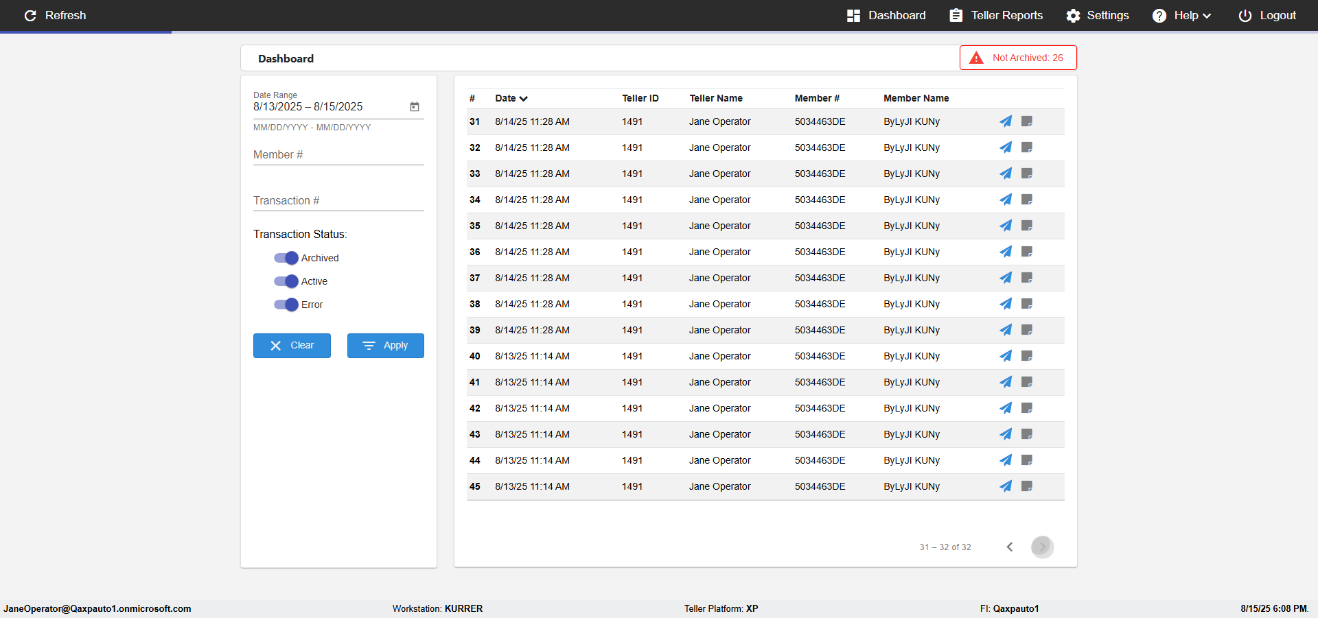Toggle the Error status switch
The height and width of the screenshot is (618, 1318).
(286, 305)
